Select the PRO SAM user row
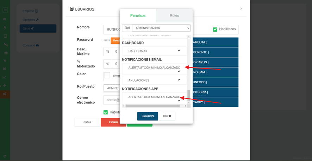The height and width of the screenshot is (161, 312). (216, 72)
